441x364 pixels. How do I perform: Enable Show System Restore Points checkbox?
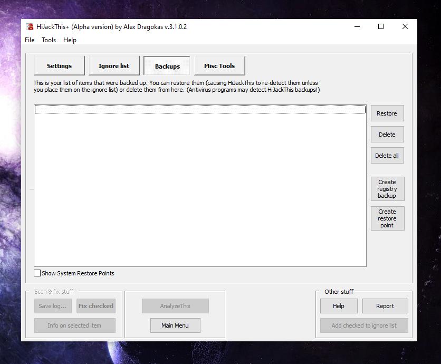37,273
